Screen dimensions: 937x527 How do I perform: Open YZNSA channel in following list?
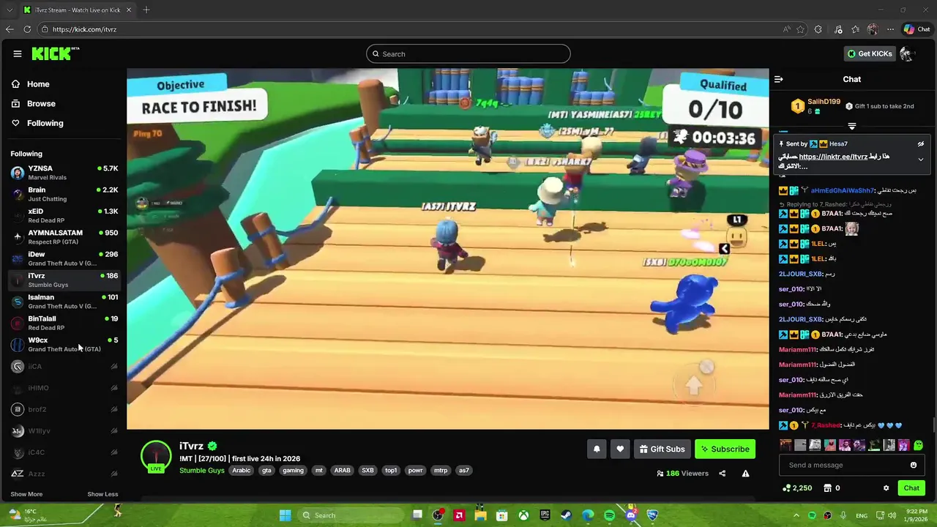click(x=64, y=173)
